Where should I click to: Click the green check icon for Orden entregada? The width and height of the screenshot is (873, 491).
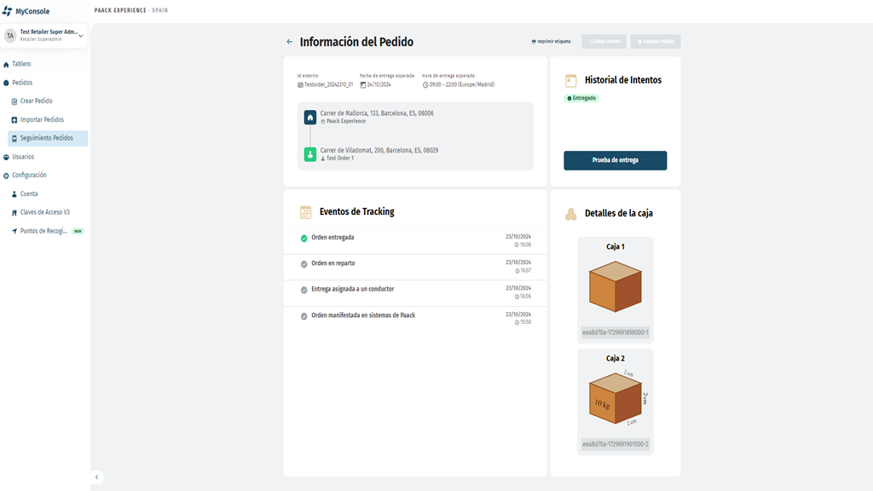click(x=304, y=239)
